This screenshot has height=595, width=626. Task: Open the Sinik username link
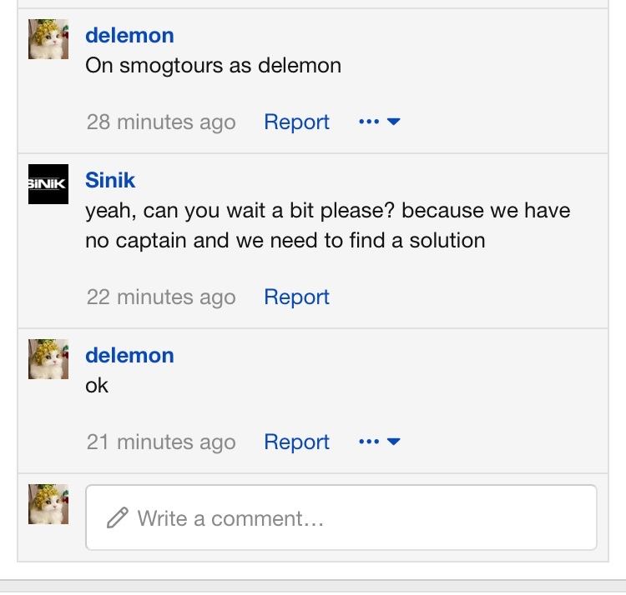[x=110, y=180]
